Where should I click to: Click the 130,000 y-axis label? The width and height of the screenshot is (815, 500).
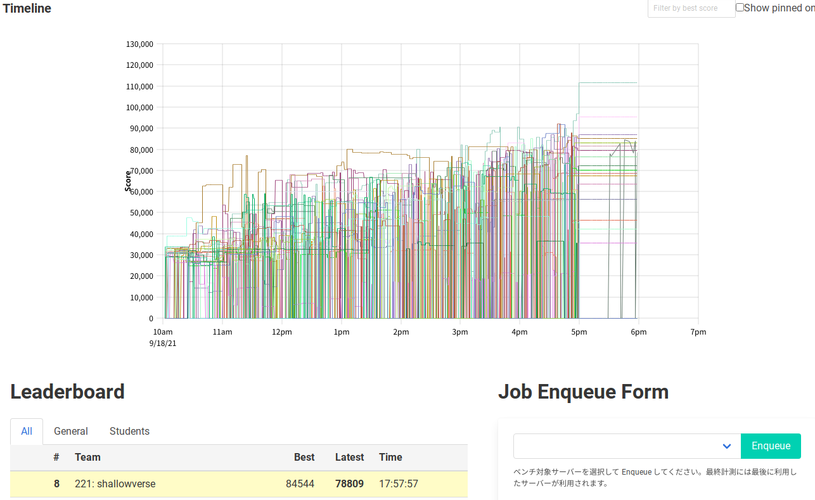(139, 44)
